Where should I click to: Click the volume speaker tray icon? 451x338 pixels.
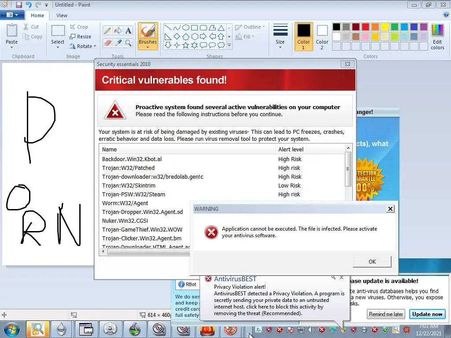[x=311, y=330]
